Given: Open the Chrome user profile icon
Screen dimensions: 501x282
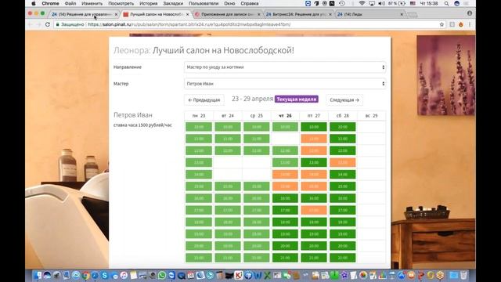Looking at the screenshot, I should pos(470,13).
